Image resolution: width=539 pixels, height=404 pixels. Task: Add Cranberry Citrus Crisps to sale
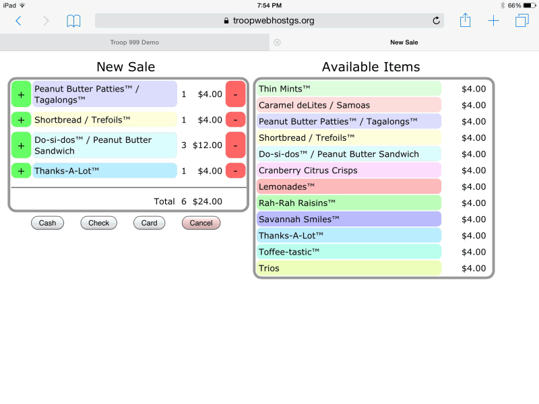[349, 170]
